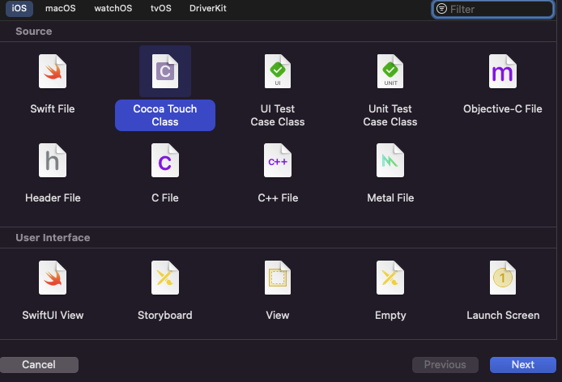This screenshot has width=562, height=382.
Task: Open the tvOS platform tab
Action: point(160,8)
